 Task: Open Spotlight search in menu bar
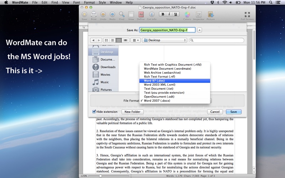pyautogui.click(x=271, y=2)
